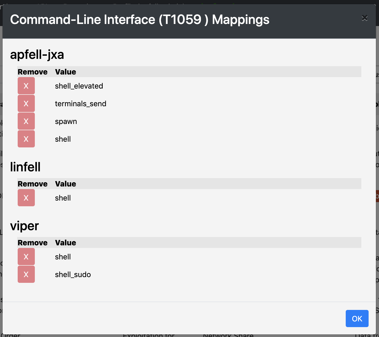Remove shell mapping under viper
Screen dimensions: 379x337
(x=26, y=257)
